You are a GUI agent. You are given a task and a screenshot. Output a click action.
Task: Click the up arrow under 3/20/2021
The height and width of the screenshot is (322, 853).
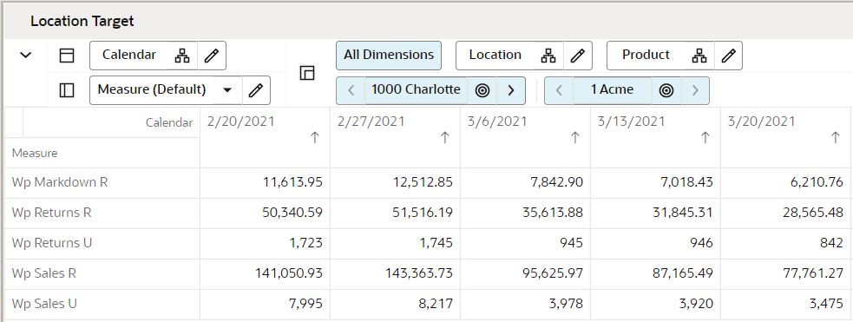coord(836,138)
